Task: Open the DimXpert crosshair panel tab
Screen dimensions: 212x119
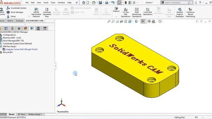Action: point(19,28)
